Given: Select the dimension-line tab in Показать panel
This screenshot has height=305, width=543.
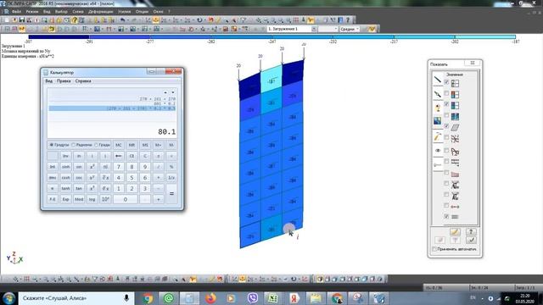Looking at the screenshot, I should click(x=438, y=164).
